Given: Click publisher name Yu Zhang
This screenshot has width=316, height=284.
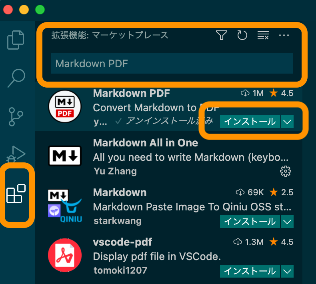Looking at the screenshot, I should 115,171.
